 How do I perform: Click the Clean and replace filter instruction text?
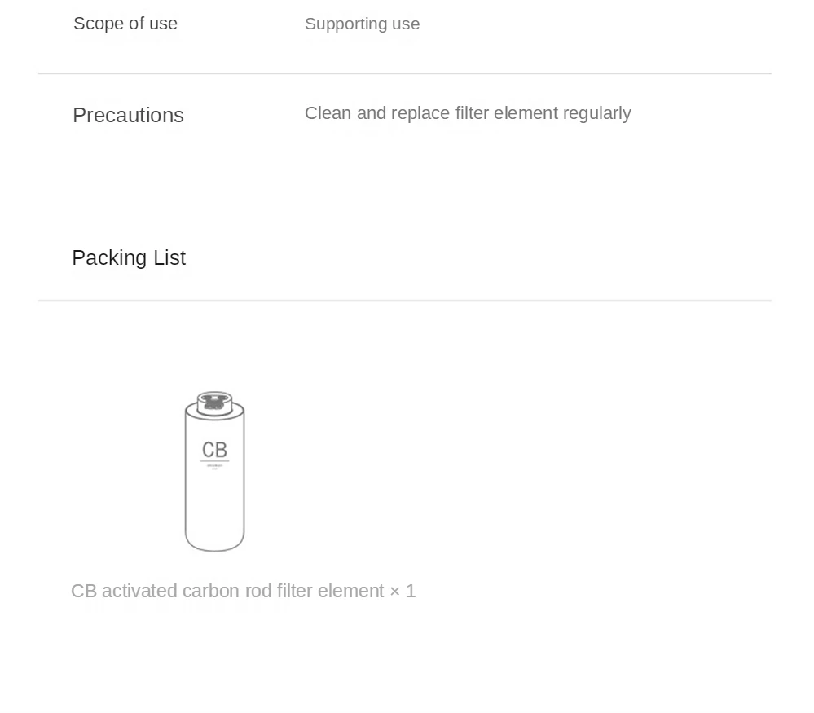[468, 113]
